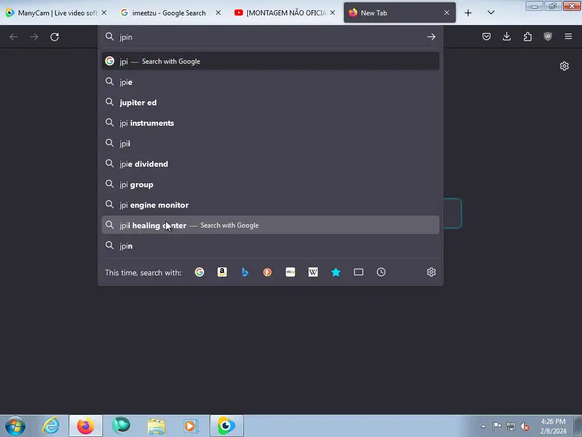Open search settings gear in dropdown
The height and width of the screenshot is (437, 582).
click(x=431, y=273)
